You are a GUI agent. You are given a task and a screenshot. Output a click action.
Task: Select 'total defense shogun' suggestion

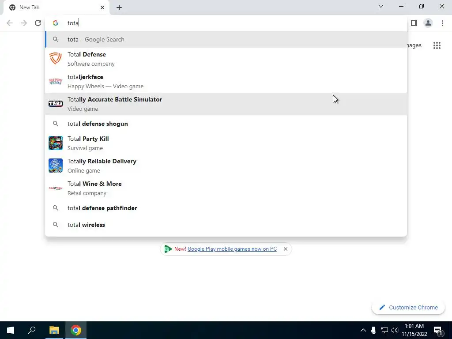(x=226, y=124)
